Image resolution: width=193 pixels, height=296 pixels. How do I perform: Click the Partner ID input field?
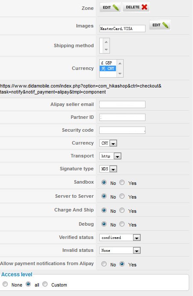(122, 117)
